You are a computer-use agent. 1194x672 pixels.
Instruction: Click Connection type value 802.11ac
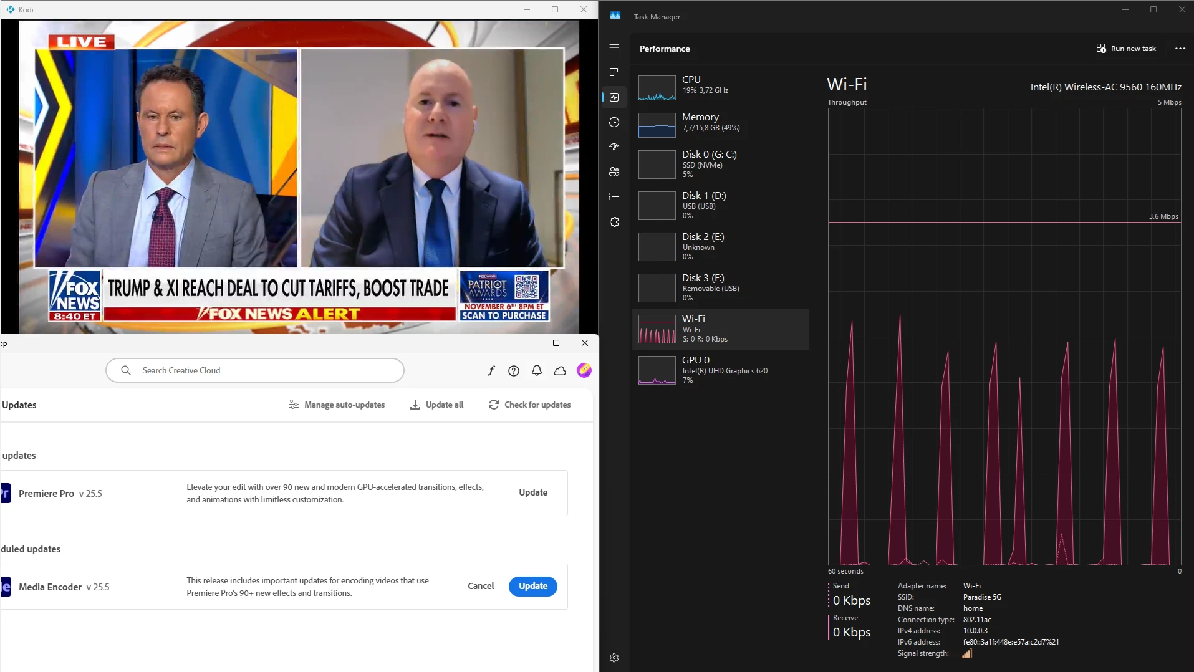coord(977,620)
